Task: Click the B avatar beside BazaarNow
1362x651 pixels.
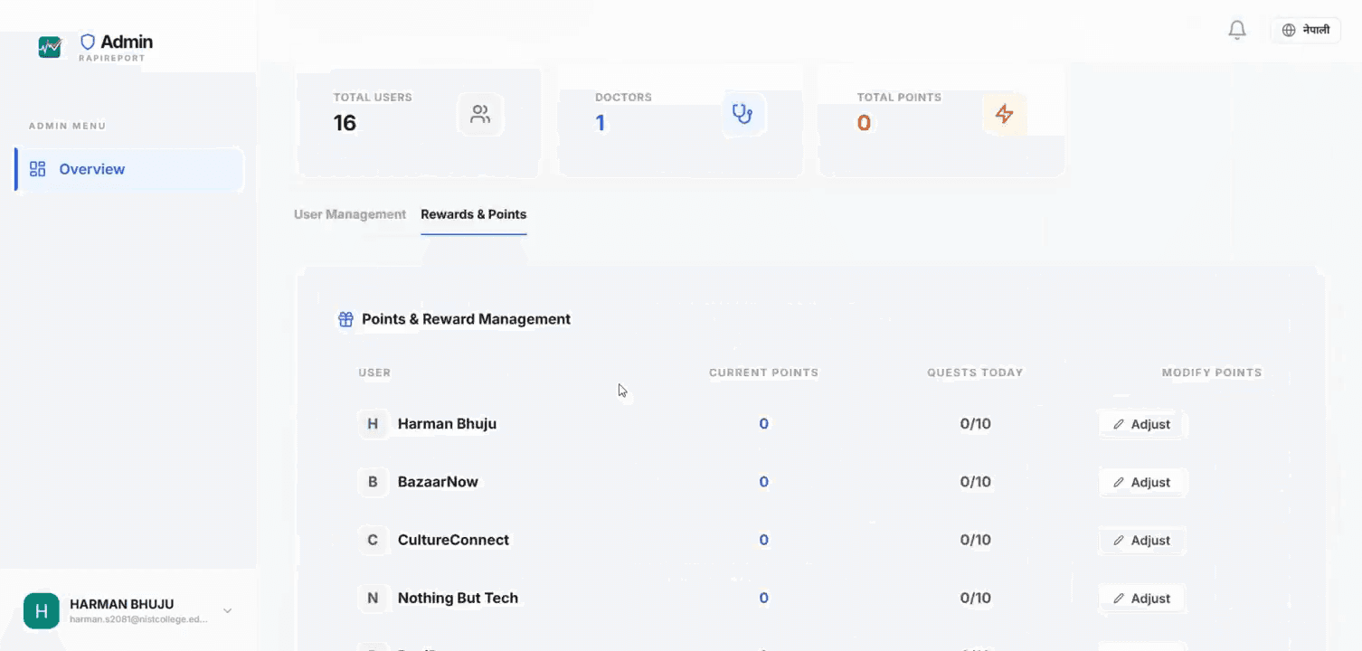Action: (x=373, y=482)
